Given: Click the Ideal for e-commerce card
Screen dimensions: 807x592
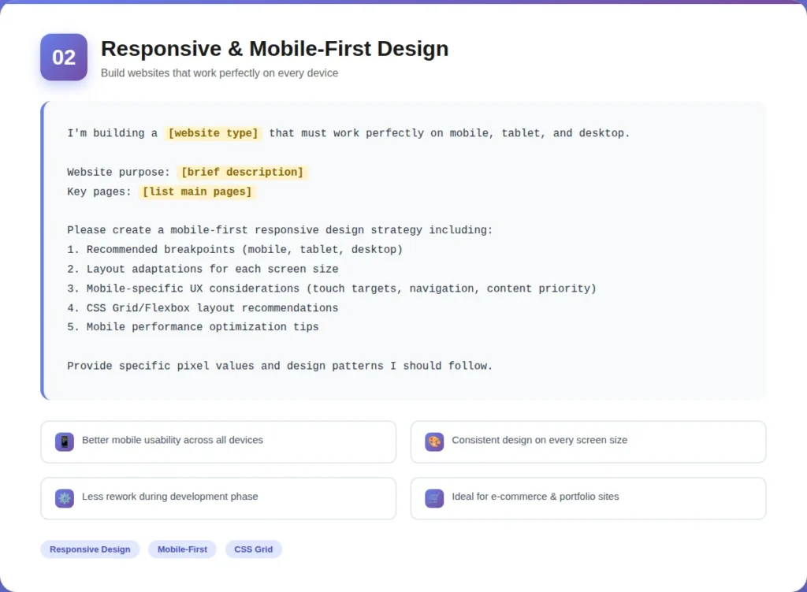Looking at the screenshot, I should click(588, 498).
